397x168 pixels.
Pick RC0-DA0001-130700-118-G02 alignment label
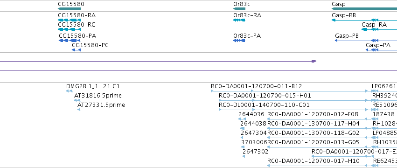(x=313, y=133)
